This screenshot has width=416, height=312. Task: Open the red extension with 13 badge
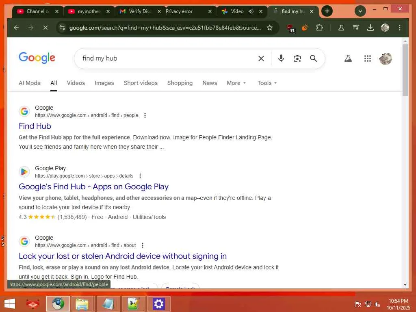coord(291,28)
